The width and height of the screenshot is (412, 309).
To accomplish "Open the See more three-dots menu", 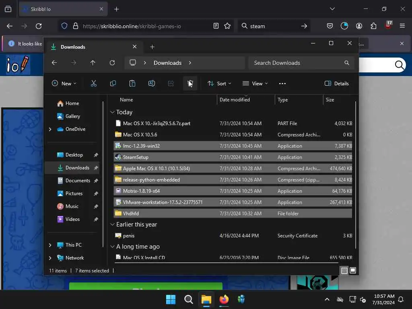I will coord(282,84).
